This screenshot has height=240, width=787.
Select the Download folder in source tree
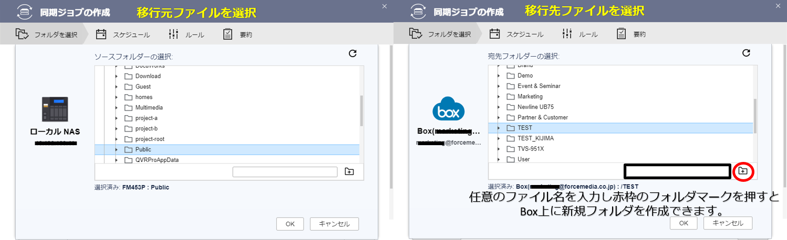(148, 76)
